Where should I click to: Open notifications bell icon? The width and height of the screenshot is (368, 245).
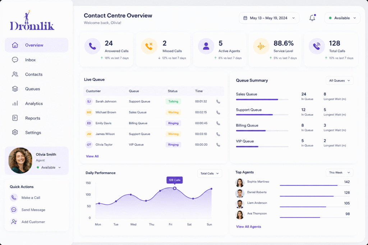(x=312, y=18)
